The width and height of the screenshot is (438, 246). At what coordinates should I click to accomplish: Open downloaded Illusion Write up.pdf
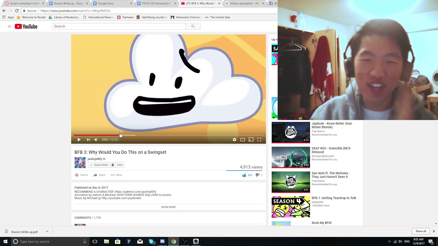(x=21, y=232)
